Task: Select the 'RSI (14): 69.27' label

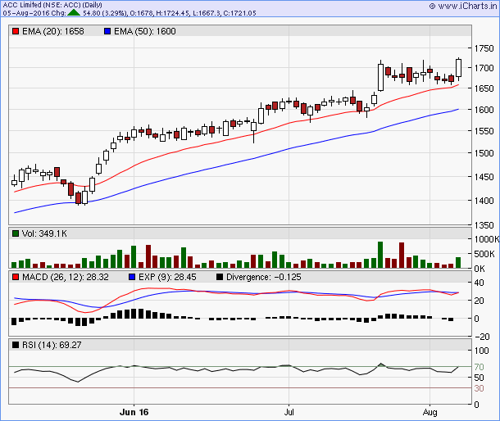Action: 52,345
